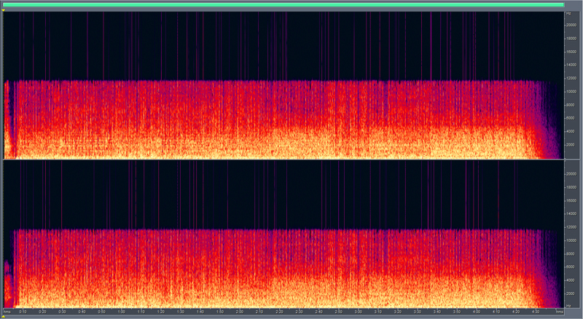The height and width of the screenshot is (319, 583).
Task: Click 20000 on top channel's frequency ruler
Action: pyautogui.click(x=572, y=25)
